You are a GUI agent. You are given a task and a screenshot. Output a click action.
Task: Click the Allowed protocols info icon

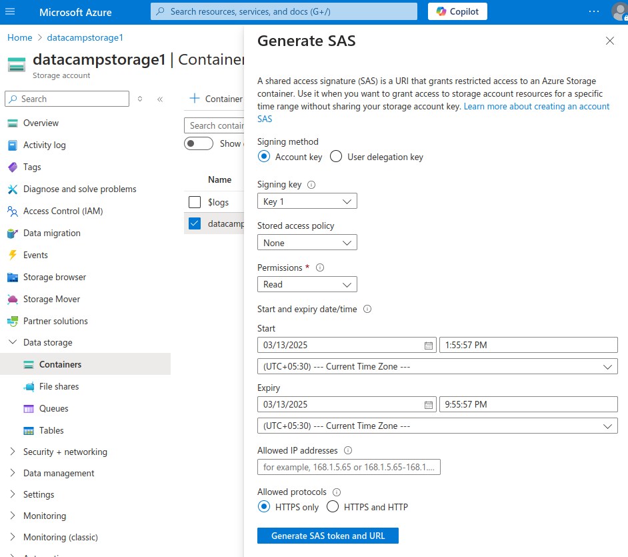coord(337,492)
